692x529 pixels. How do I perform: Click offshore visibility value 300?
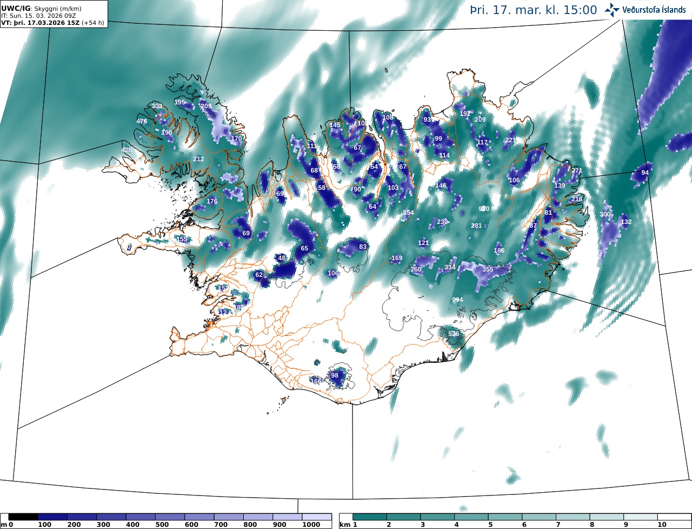(x=605, y=214)
